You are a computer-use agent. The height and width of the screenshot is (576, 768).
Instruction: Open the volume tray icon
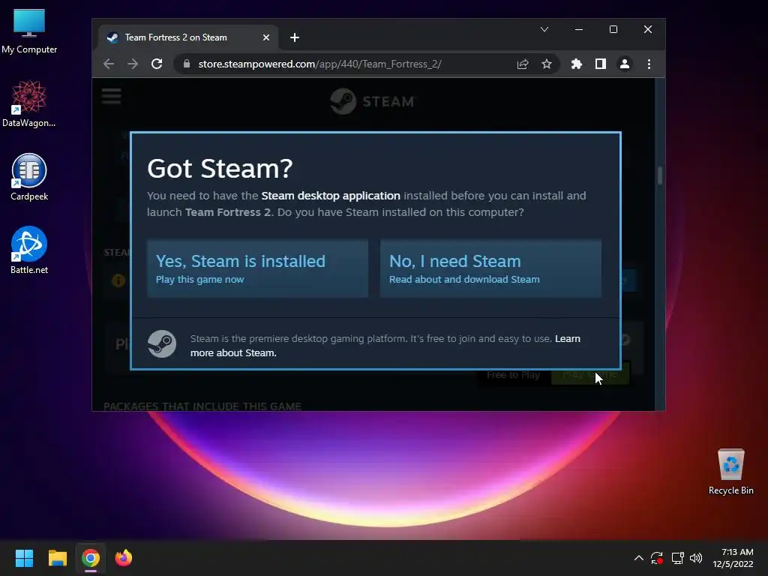coord(696,558)
